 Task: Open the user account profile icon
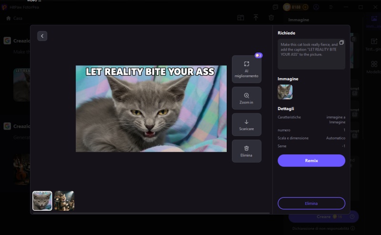(x=317, y=7)
